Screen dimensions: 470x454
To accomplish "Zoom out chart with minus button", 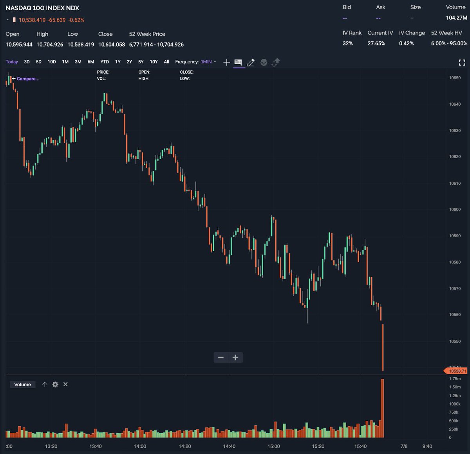I will coord(221,357).
